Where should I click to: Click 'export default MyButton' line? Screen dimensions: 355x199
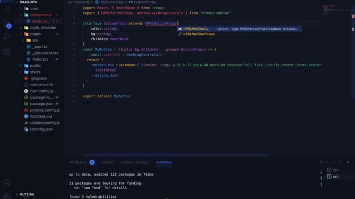click(x=106, y=96)
